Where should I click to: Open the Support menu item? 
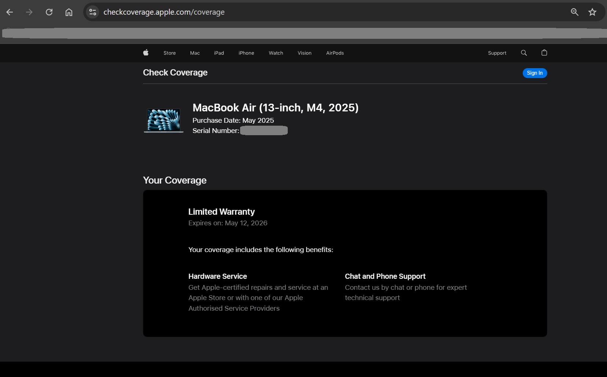(497, 53)
